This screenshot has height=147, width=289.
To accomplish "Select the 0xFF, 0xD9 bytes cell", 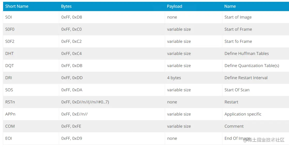I will (x=112, y=138).
